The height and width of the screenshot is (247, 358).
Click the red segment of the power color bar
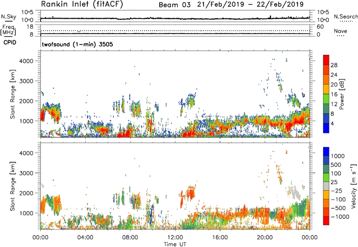326,60
